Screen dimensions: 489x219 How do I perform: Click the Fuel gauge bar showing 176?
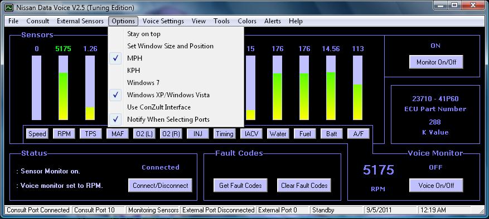(x=304, y=88)
